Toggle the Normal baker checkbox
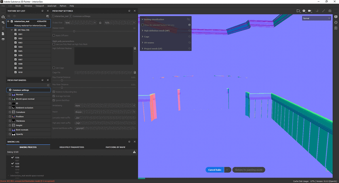Viewport: 339px width, 183px height. (x=10, y=94)
